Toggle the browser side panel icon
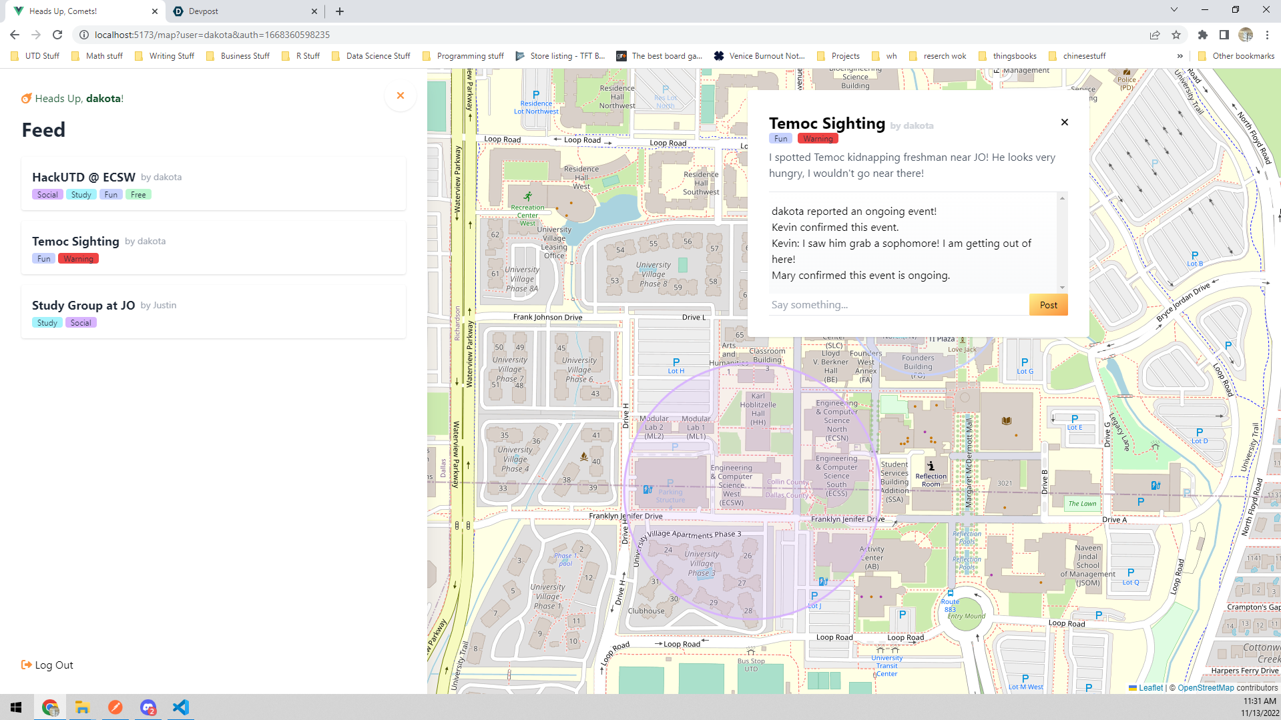 tap(1224, 35)
